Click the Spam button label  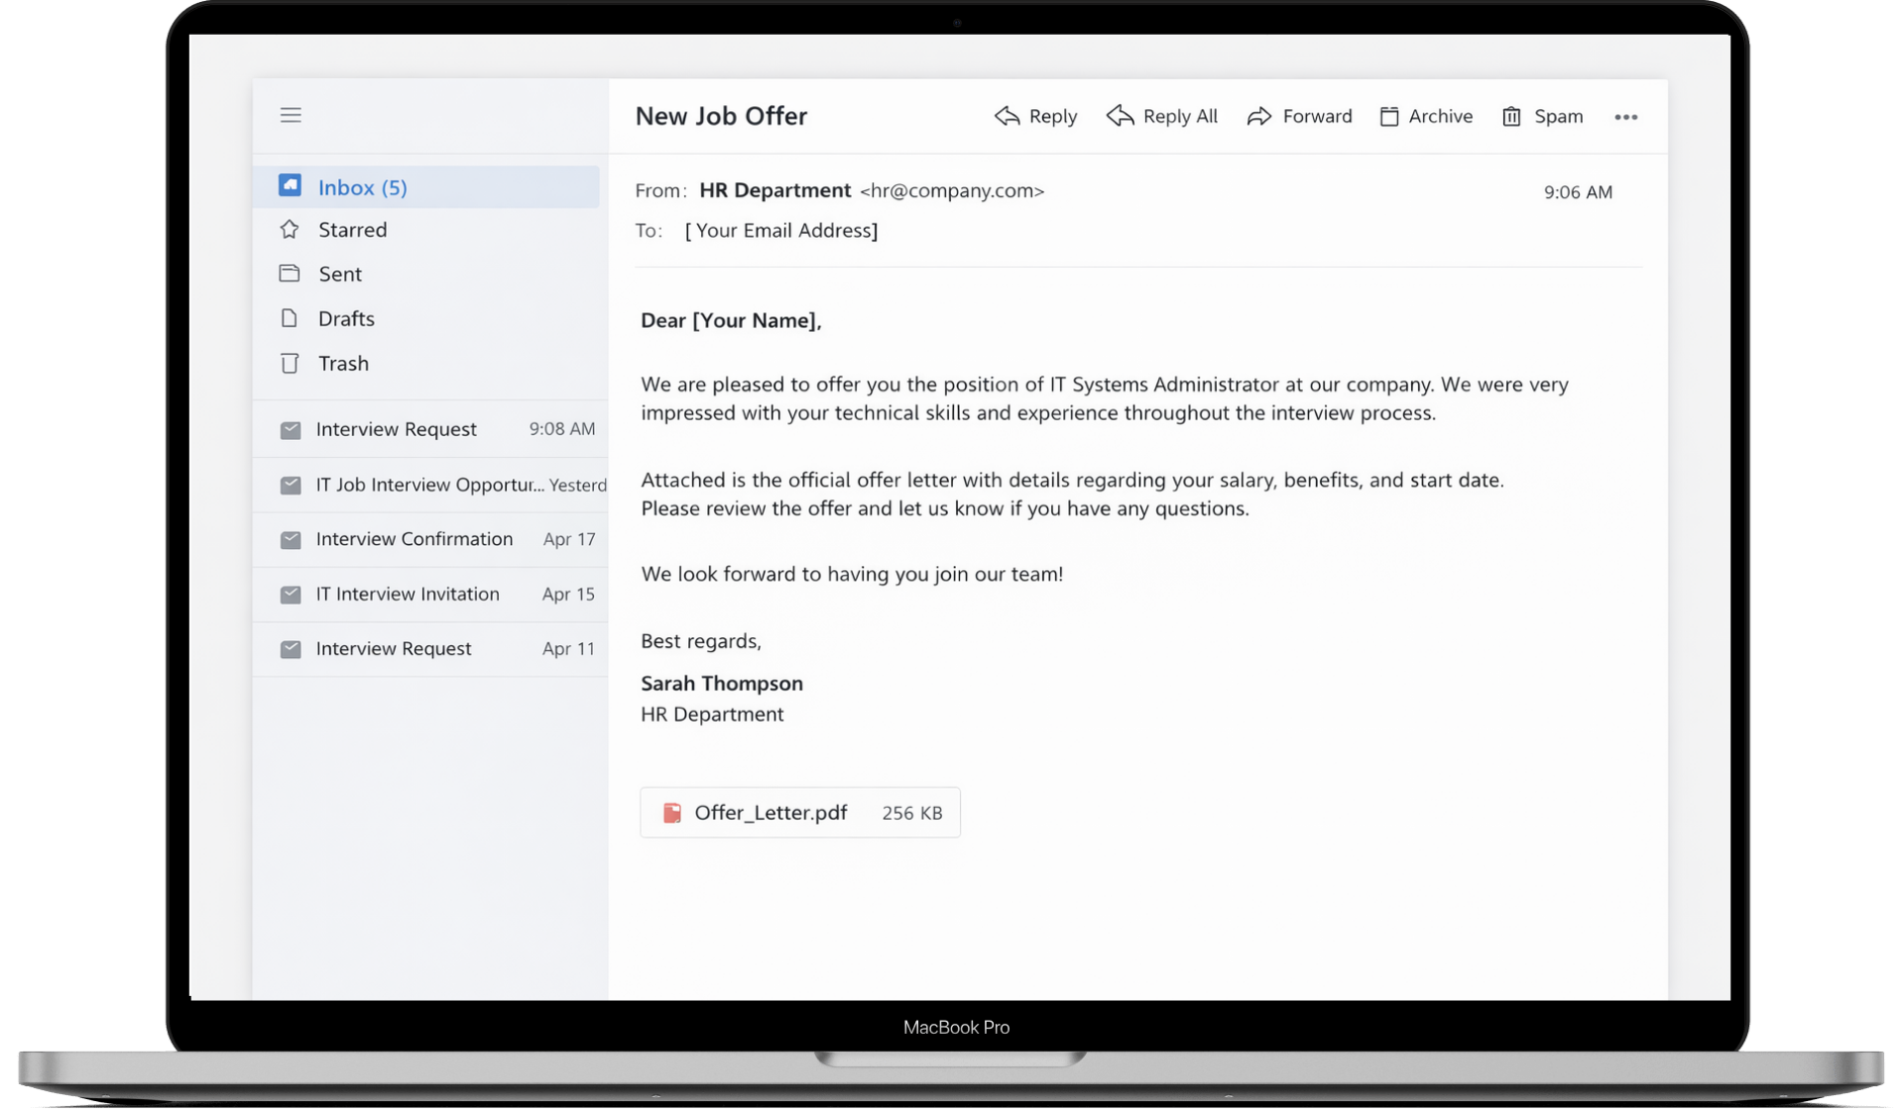point(1558,116)
